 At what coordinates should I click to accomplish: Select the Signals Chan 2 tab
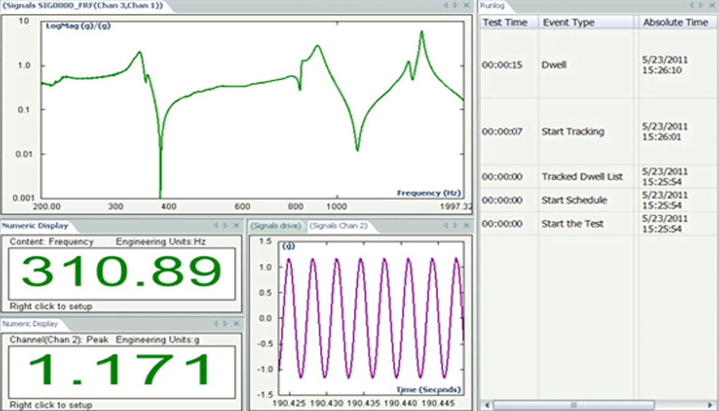338,226
